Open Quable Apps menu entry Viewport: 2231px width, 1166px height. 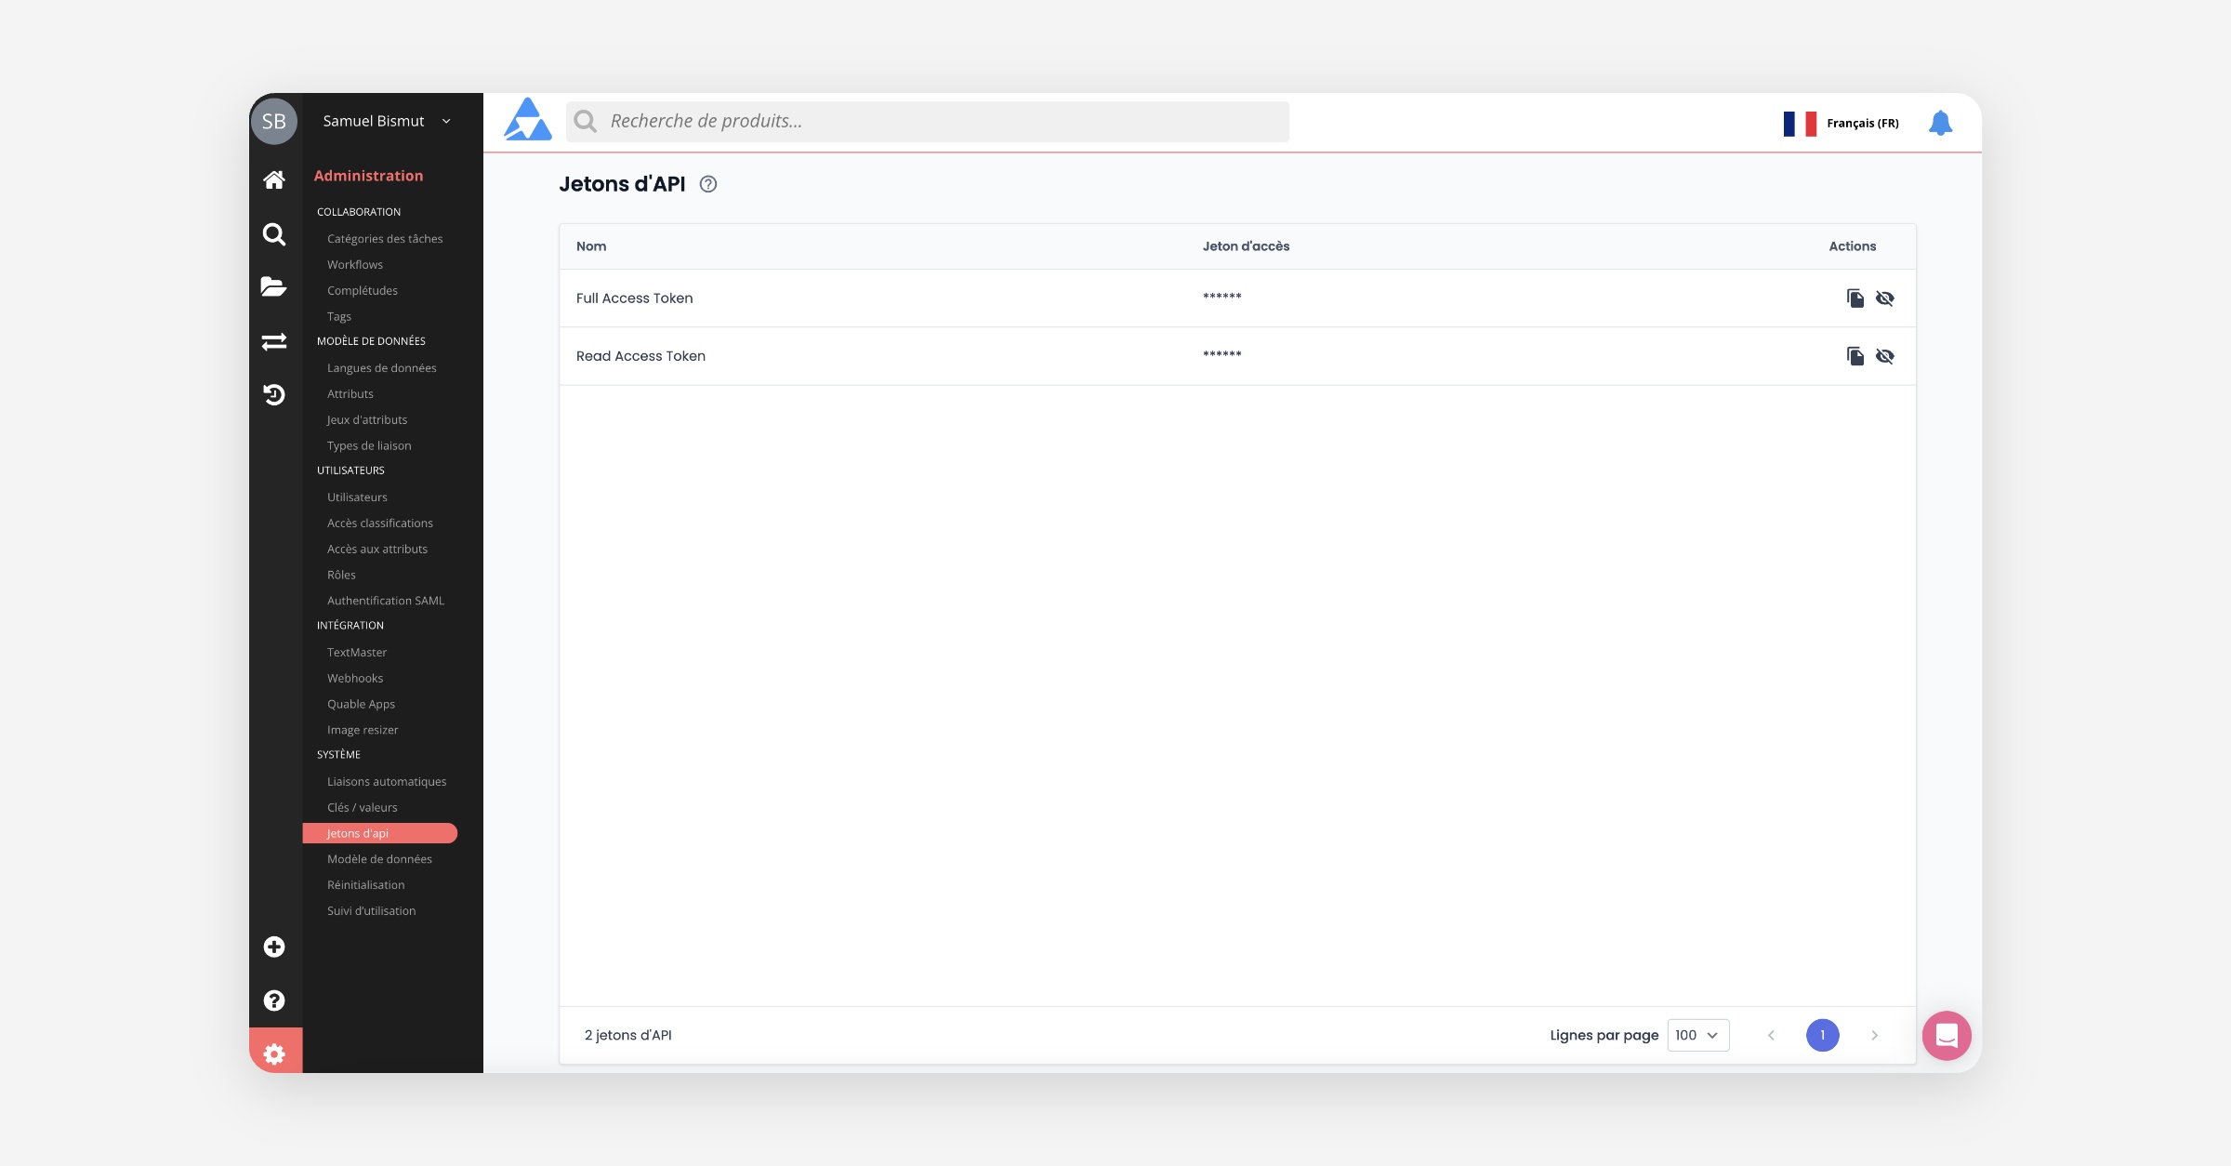pos(362,704)
